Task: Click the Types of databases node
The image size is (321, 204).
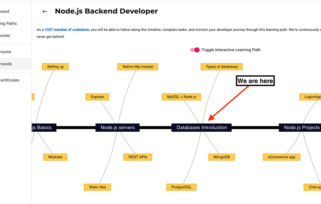Action: pyautogui.click(x=222, y=67)
